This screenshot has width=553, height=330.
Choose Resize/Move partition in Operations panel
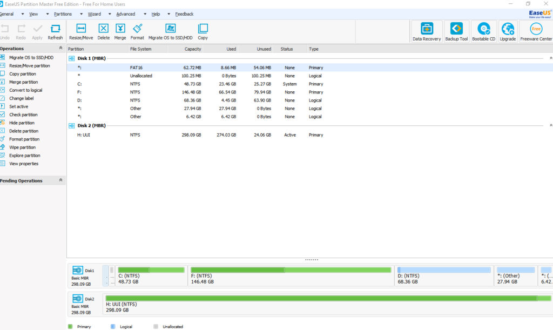(29, 65)
